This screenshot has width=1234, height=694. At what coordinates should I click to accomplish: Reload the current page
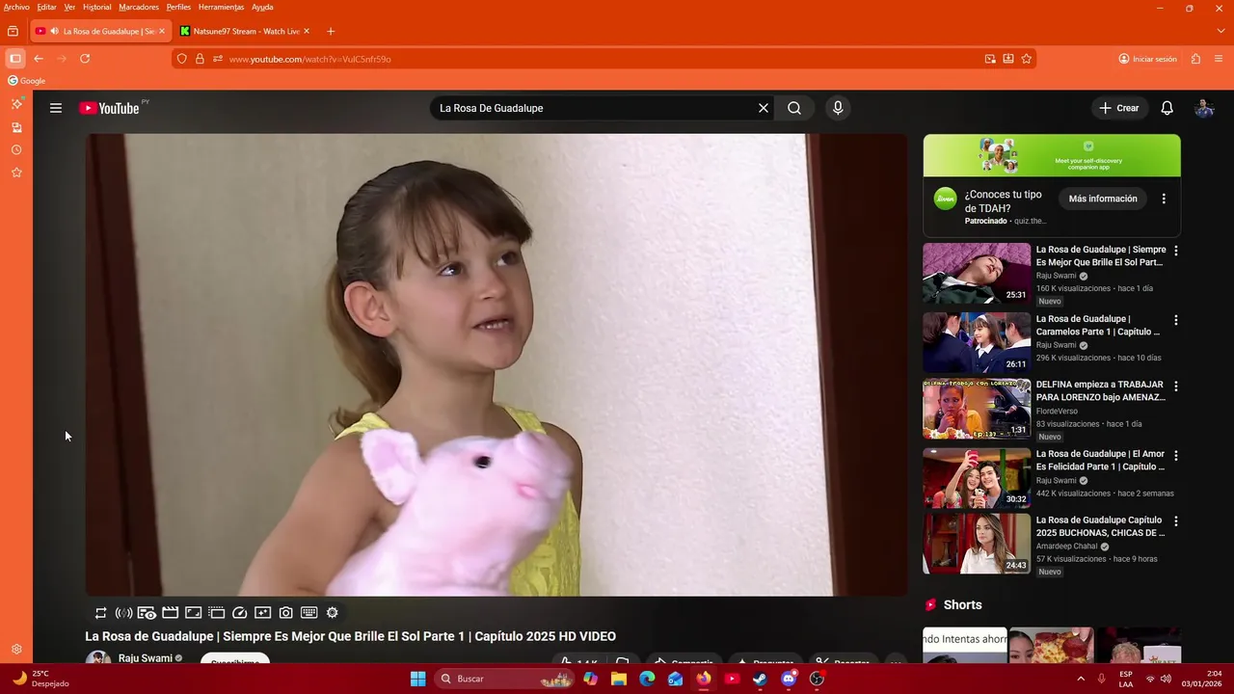[x=85, y=59]
